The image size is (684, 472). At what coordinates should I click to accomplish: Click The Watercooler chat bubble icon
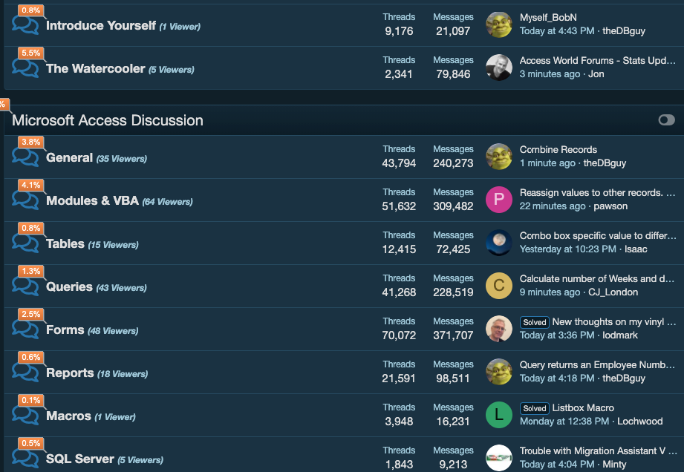click(x=26, y=69)
